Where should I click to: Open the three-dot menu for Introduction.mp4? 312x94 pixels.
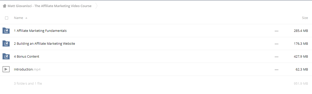(277, 70)
